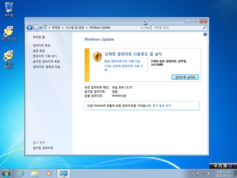Click the Forward navigation arrow
This screenshot has height=178, width=237.
(36, 28)
